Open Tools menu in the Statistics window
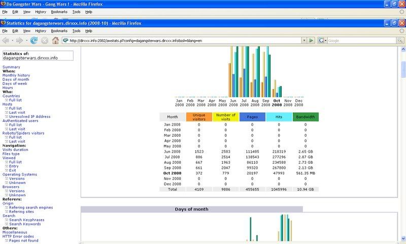Screen dimensions: 406x244 click(77, 30)
